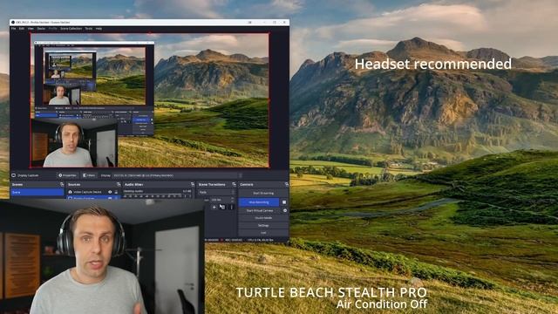The image size is (558, 314).
Task: Click the Filters button for source
Action: pos(89,175)
